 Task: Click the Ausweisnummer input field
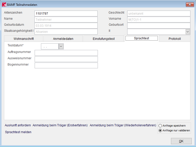click(66, 59)
